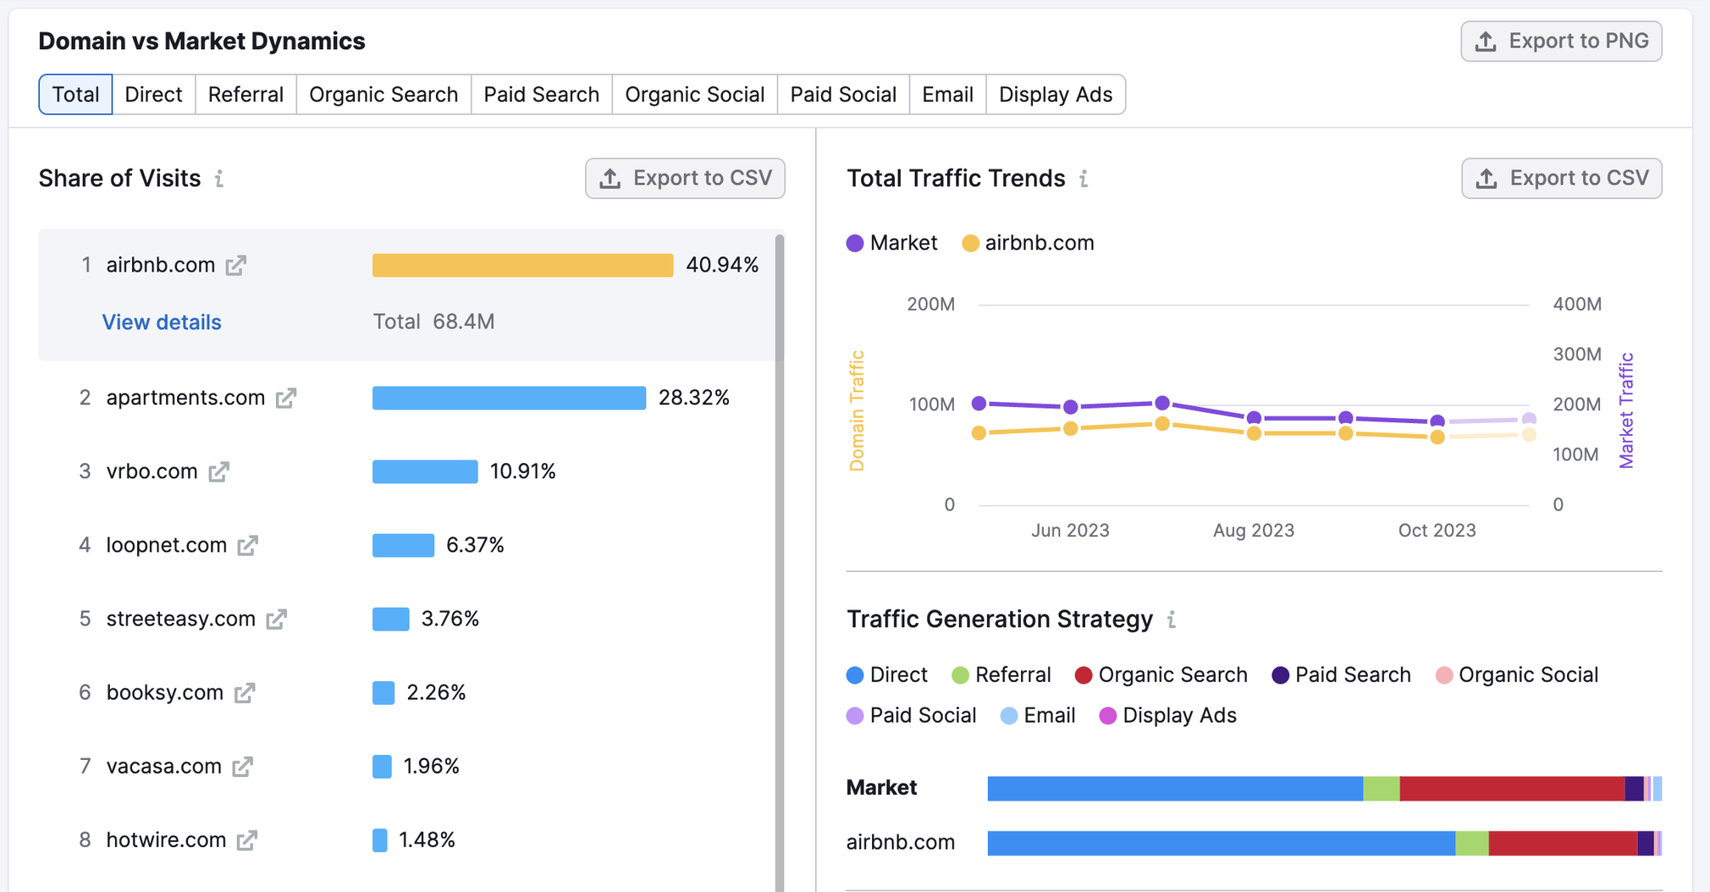Click the apartments.com domain name
Image resolution: width=1710 pixels, height=892 pixels.
click(185, 398)
